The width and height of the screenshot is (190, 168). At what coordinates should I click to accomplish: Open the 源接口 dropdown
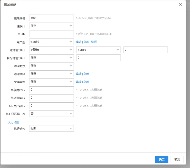[51, 26]
